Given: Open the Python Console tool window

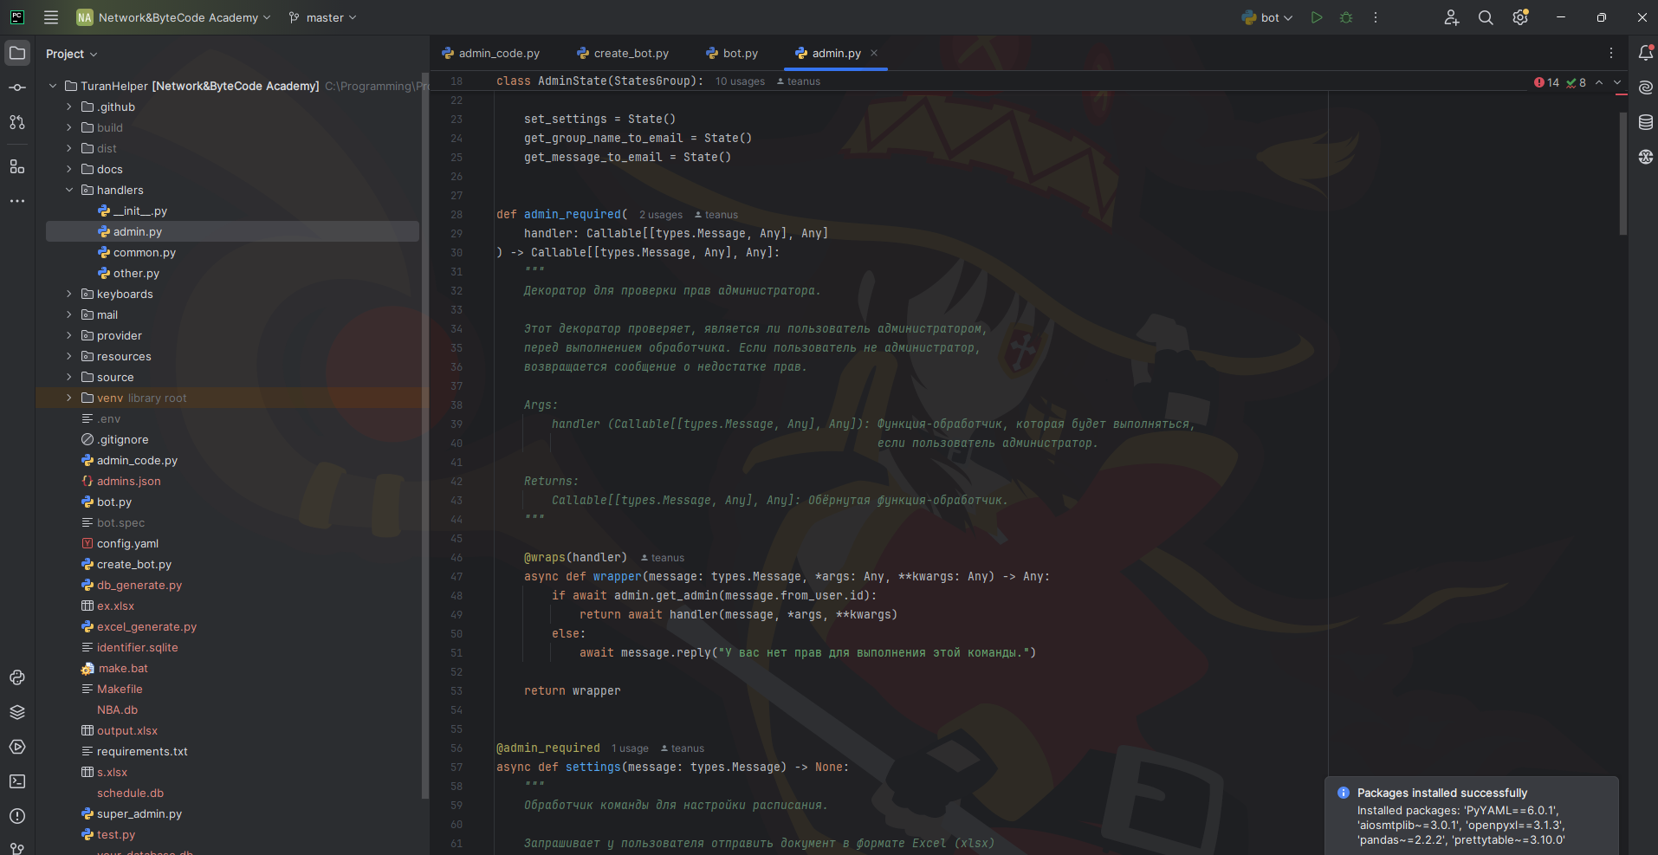Looking at the screenshot, I should pos(17,677).
